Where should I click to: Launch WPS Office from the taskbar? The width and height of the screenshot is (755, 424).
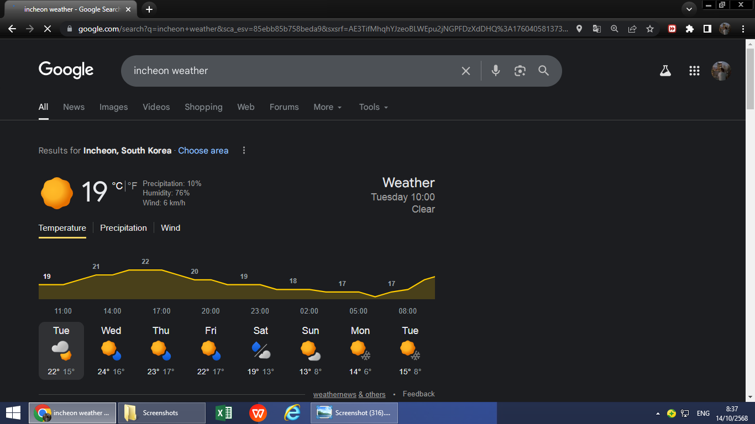pyautogui.click(x=258, y=413)
